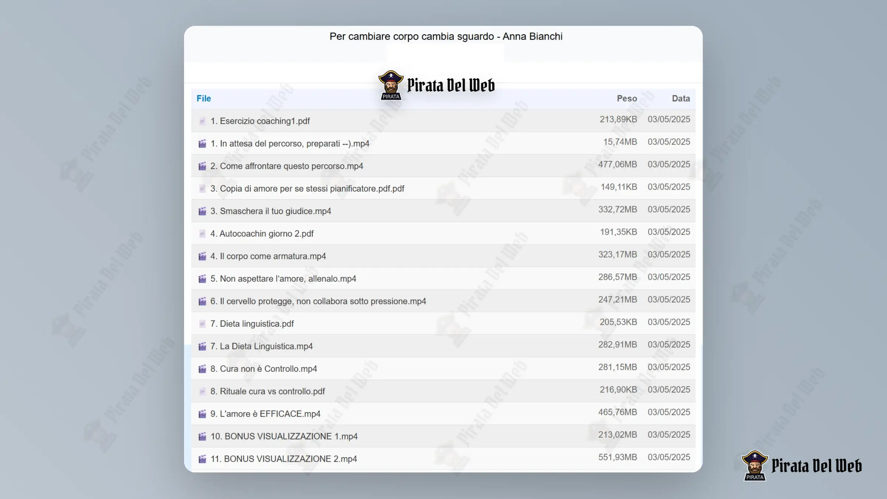Click the size value 551,93MB
The height and width of the screenshot is (499, 887).
(x=618, y=458)
